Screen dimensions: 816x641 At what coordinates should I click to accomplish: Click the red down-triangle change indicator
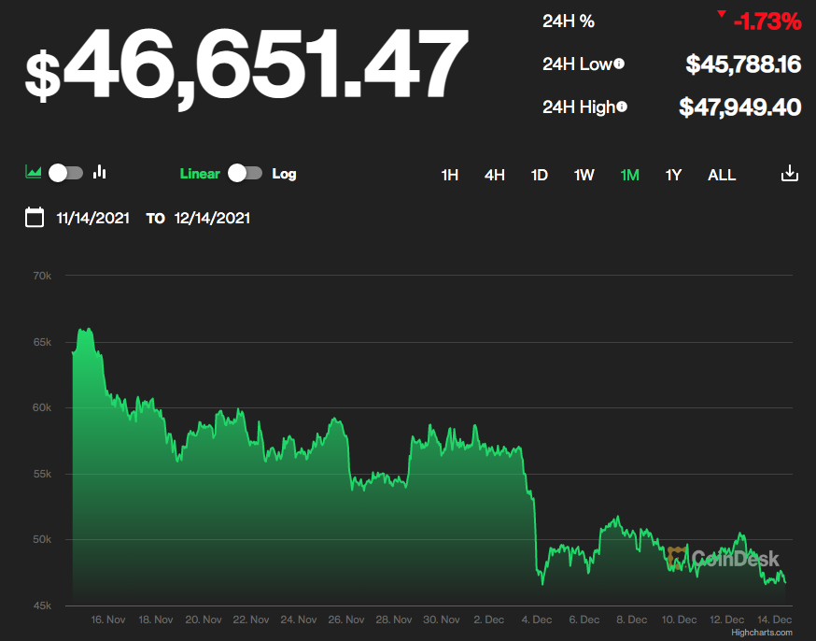click(721, 15)
